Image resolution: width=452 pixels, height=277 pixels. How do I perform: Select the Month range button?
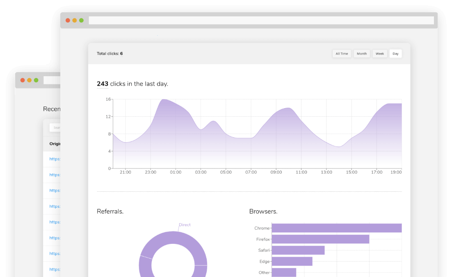coord(361,54)
